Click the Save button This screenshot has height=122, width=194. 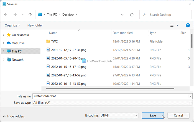153,115
